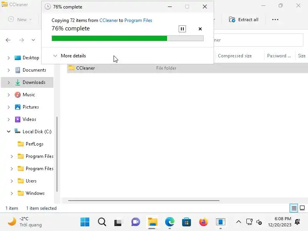Image resolution: width=308 pixels, height=231 pixels.
Task: Sort by Compressed size column
Action: (235, 56)
